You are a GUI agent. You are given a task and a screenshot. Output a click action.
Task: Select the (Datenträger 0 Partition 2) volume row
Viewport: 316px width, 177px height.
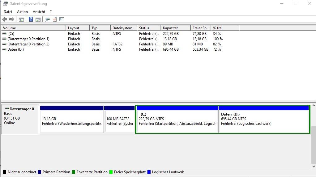pyautogui.click(x=120, y=44)
